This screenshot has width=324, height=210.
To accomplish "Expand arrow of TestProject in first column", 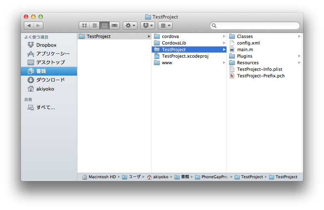I will click(149, 36).
